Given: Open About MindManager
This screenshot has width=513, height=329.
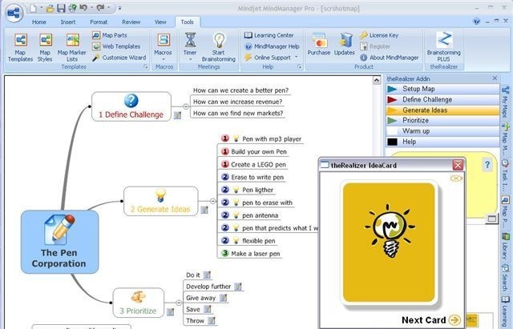Looking at the screenshot, I should pyautogui.click(x=389, y=58).
